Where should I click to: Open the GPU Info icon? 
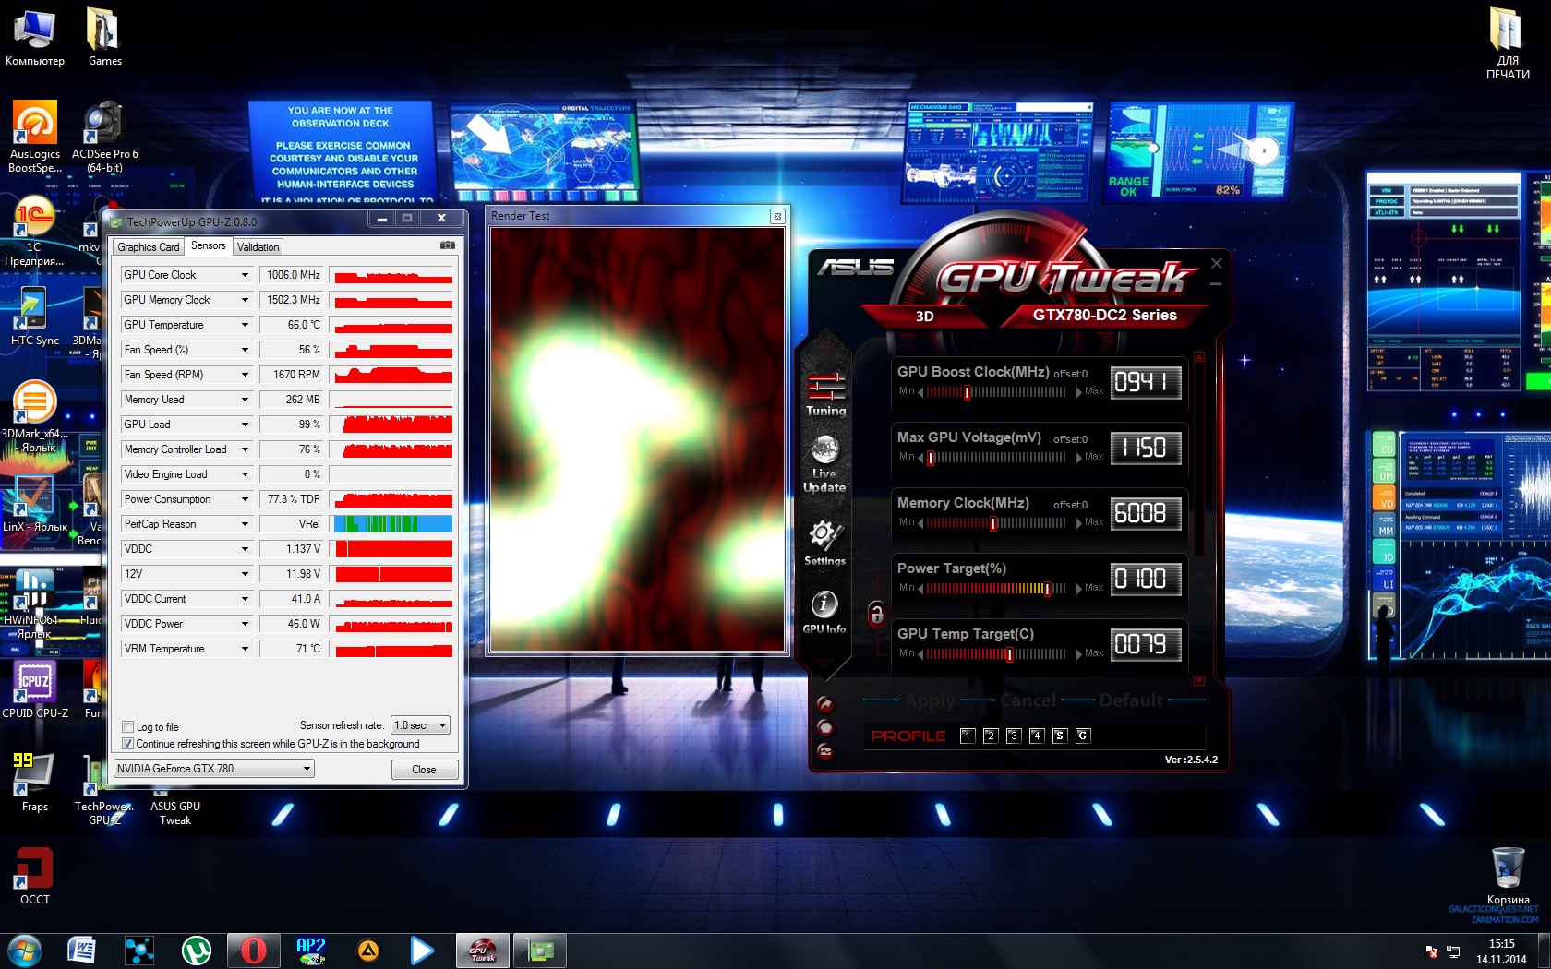coord(824,605)
